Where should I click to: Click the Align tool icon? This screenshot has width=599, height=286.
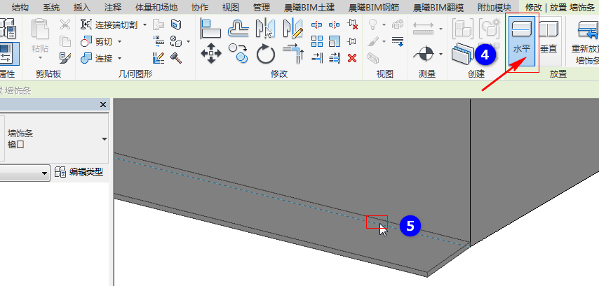coord(210,28)
